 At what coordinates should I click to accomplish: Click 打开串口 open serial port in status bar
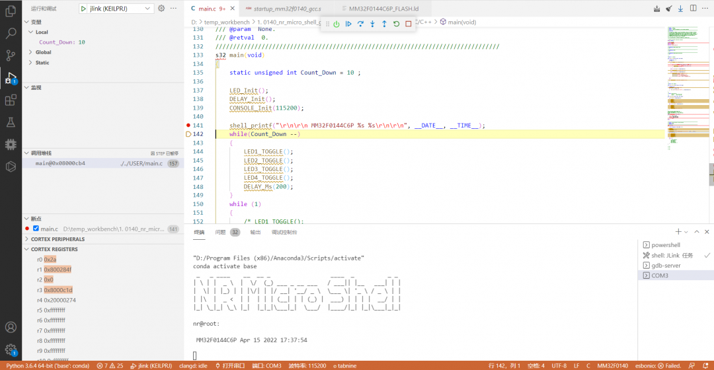[x=230, y=365]
